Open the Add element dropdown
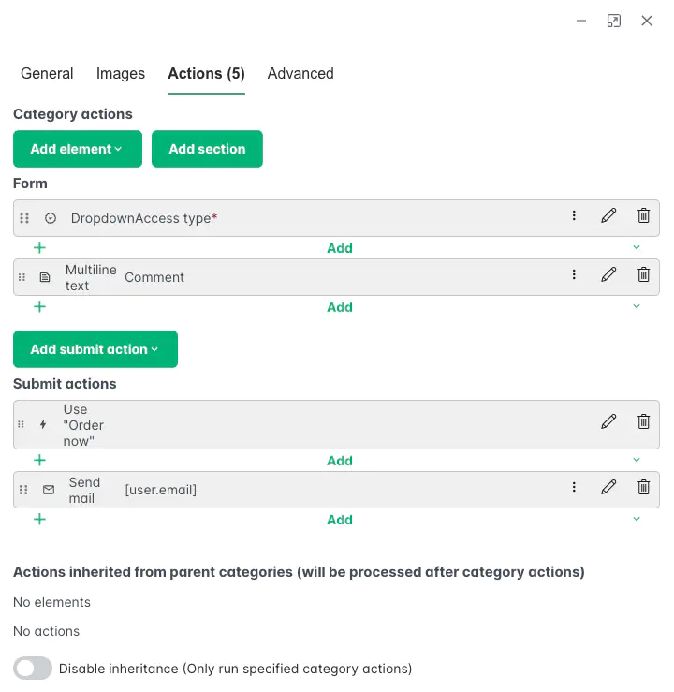The width and height of the screenshot is (674, 692). pos(78,149)
